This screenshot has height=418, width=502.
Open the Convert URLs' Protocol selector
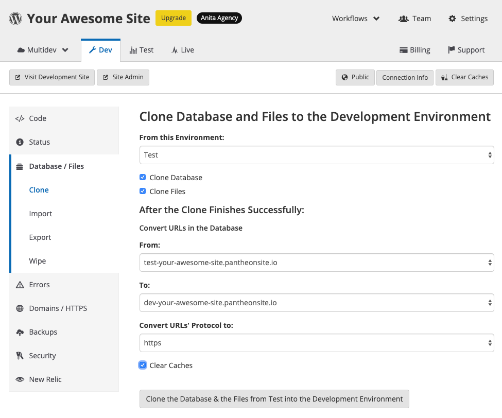pos(316,342)
